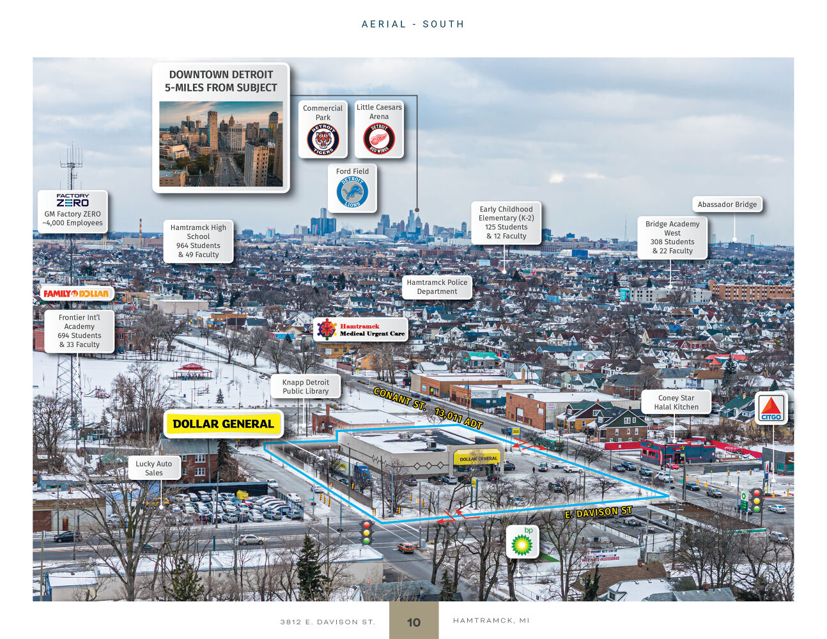Click the Hamtramck Police Department label
The height and width of the screenshot is (639, 827).
click(x=437, y=287)
